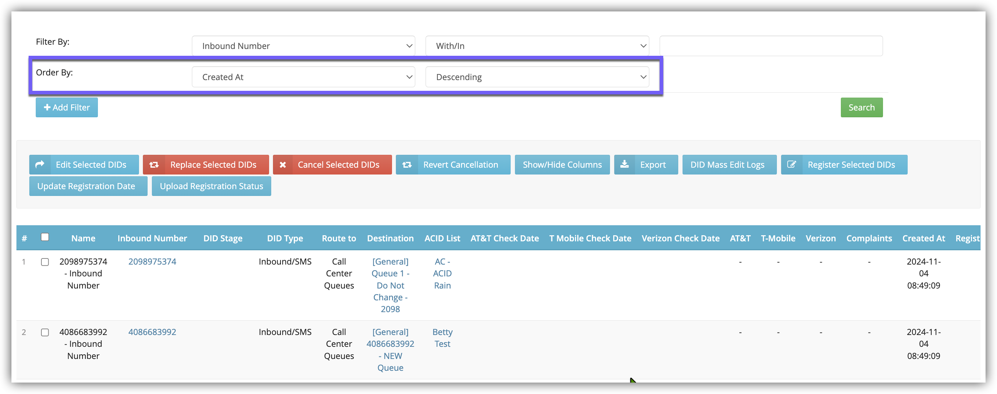Toggle the select-all checkbox in table header

click(x=45, y=237)
